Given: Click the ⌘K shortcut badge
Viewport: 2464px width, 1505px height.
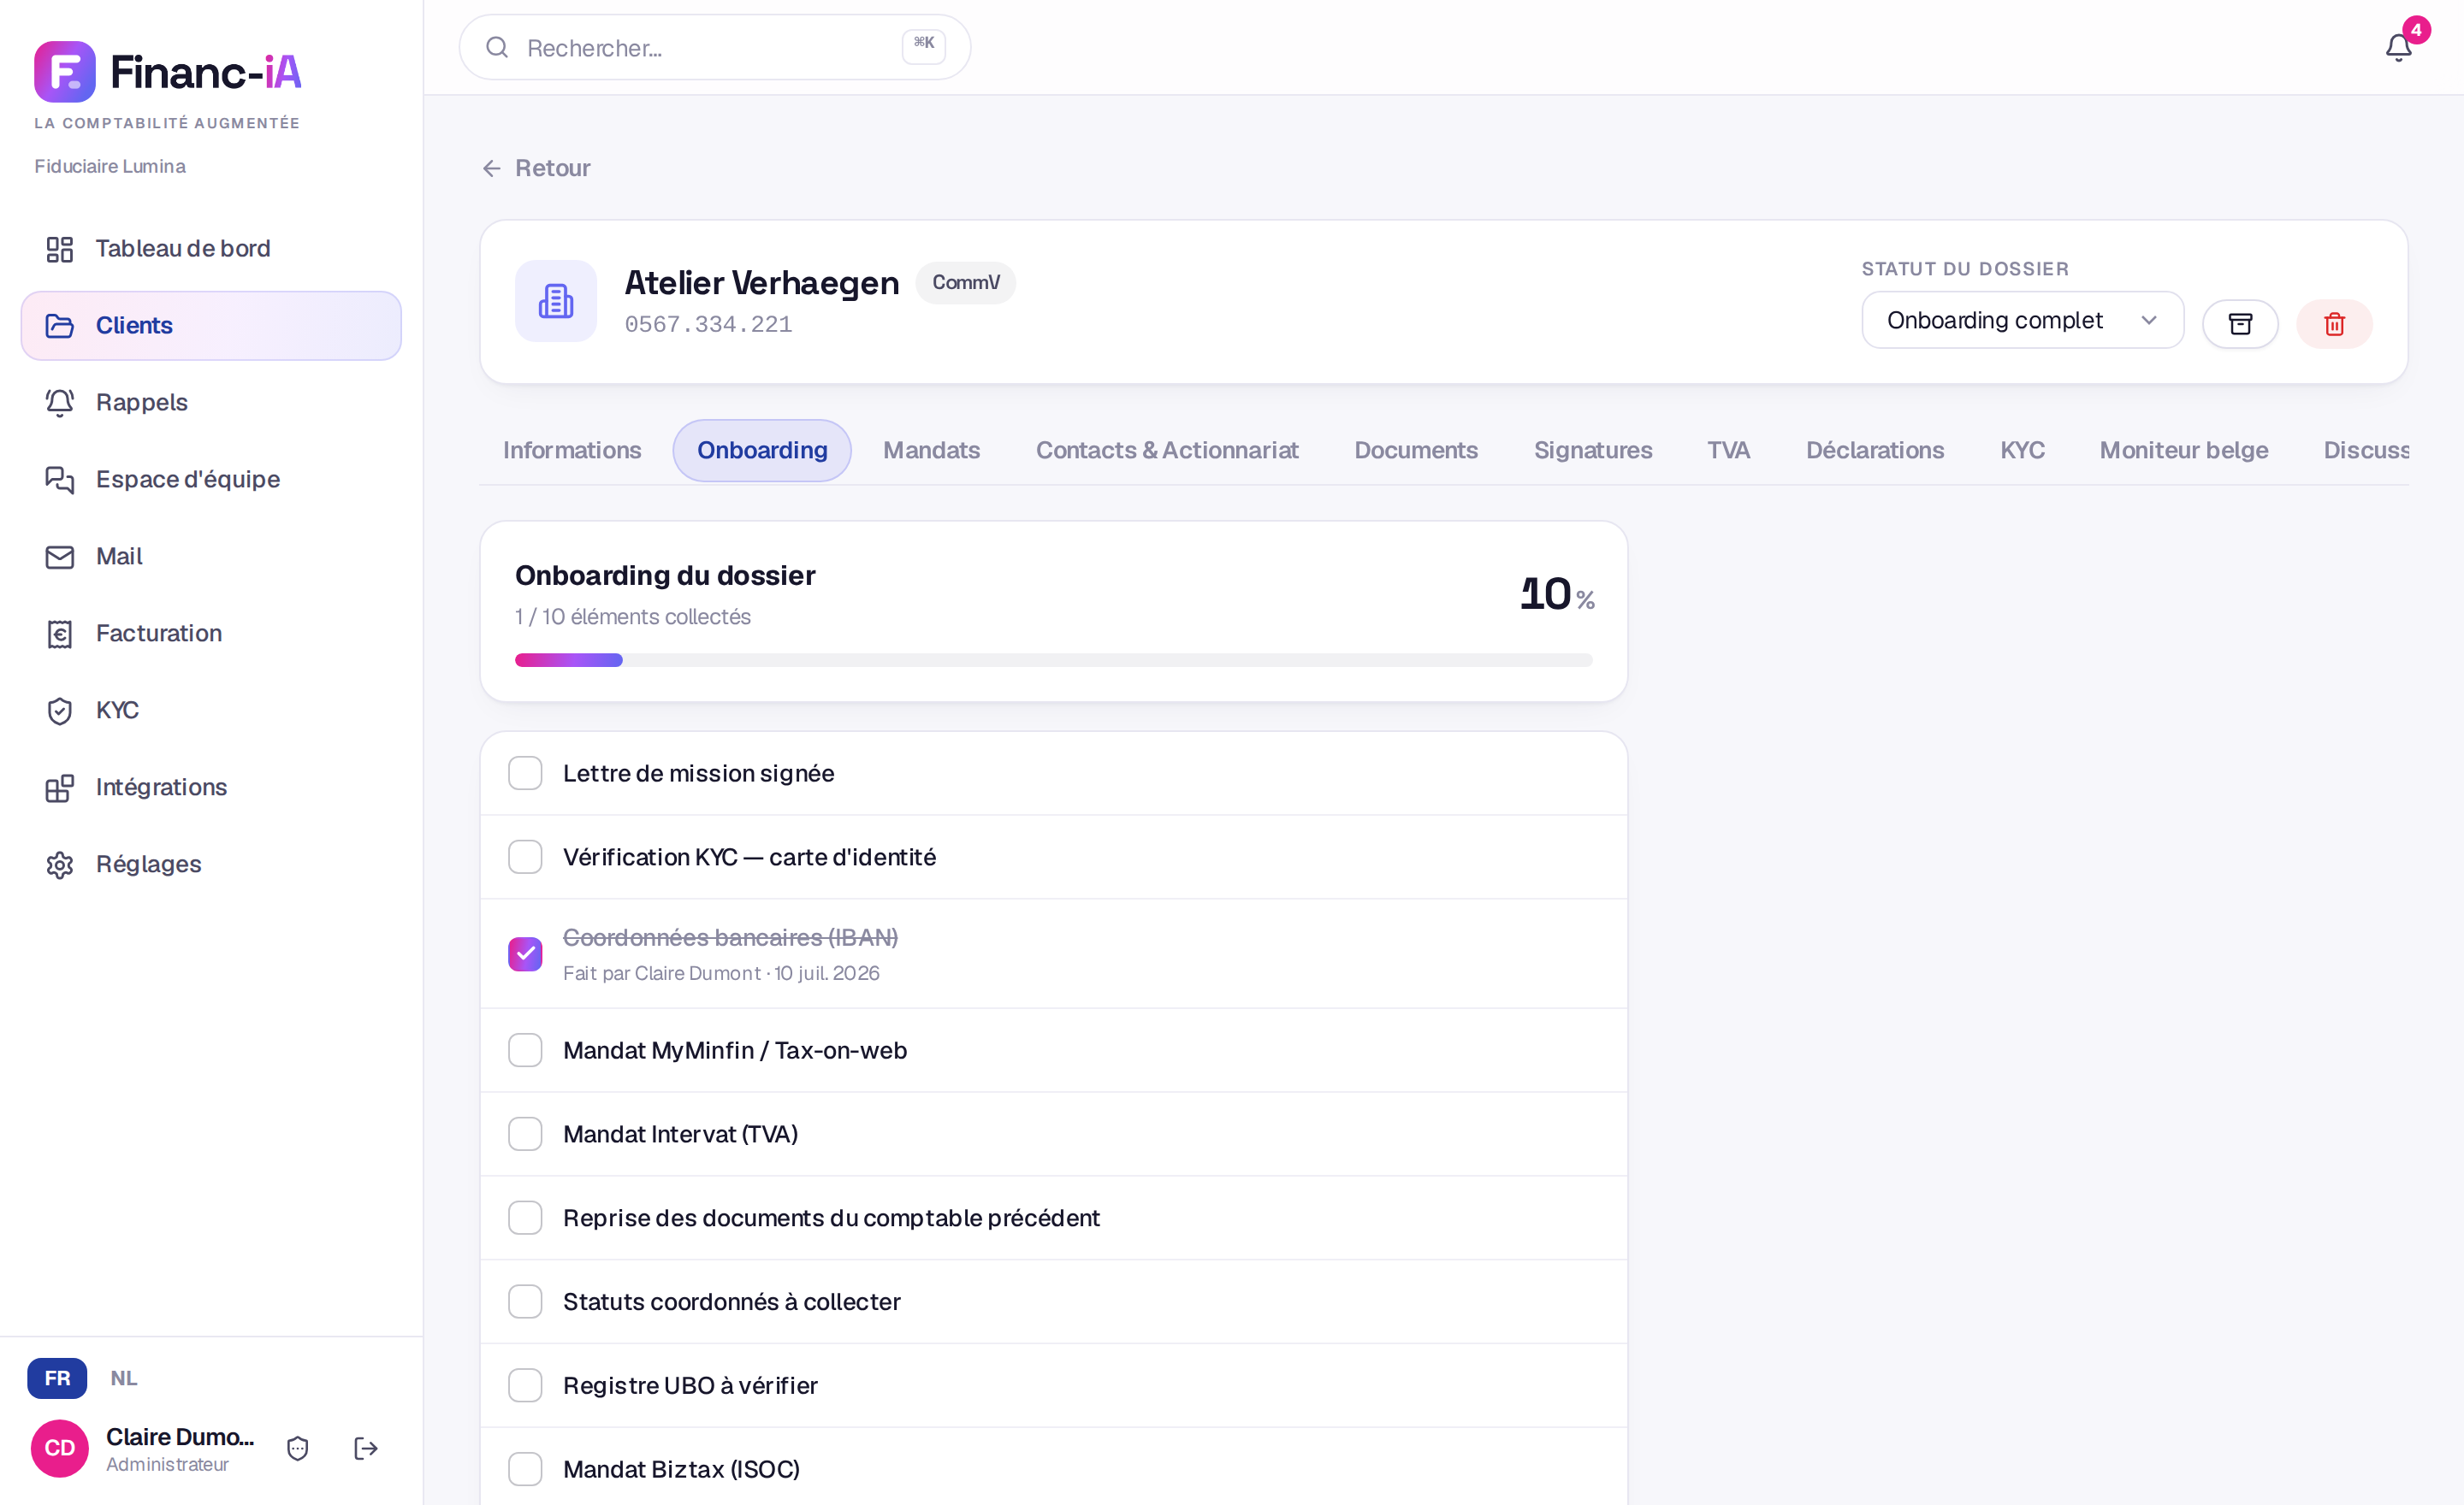Looking at the screenshot, I should pyautogui.click(x=923, y=45).
